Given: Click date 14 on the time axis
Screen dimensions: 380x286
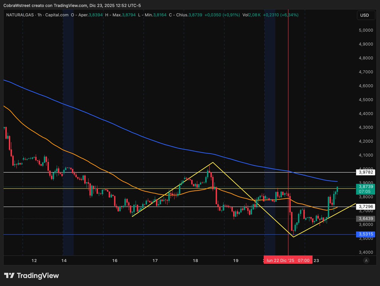Looking at the screenshot, I should tap(64, 260).
